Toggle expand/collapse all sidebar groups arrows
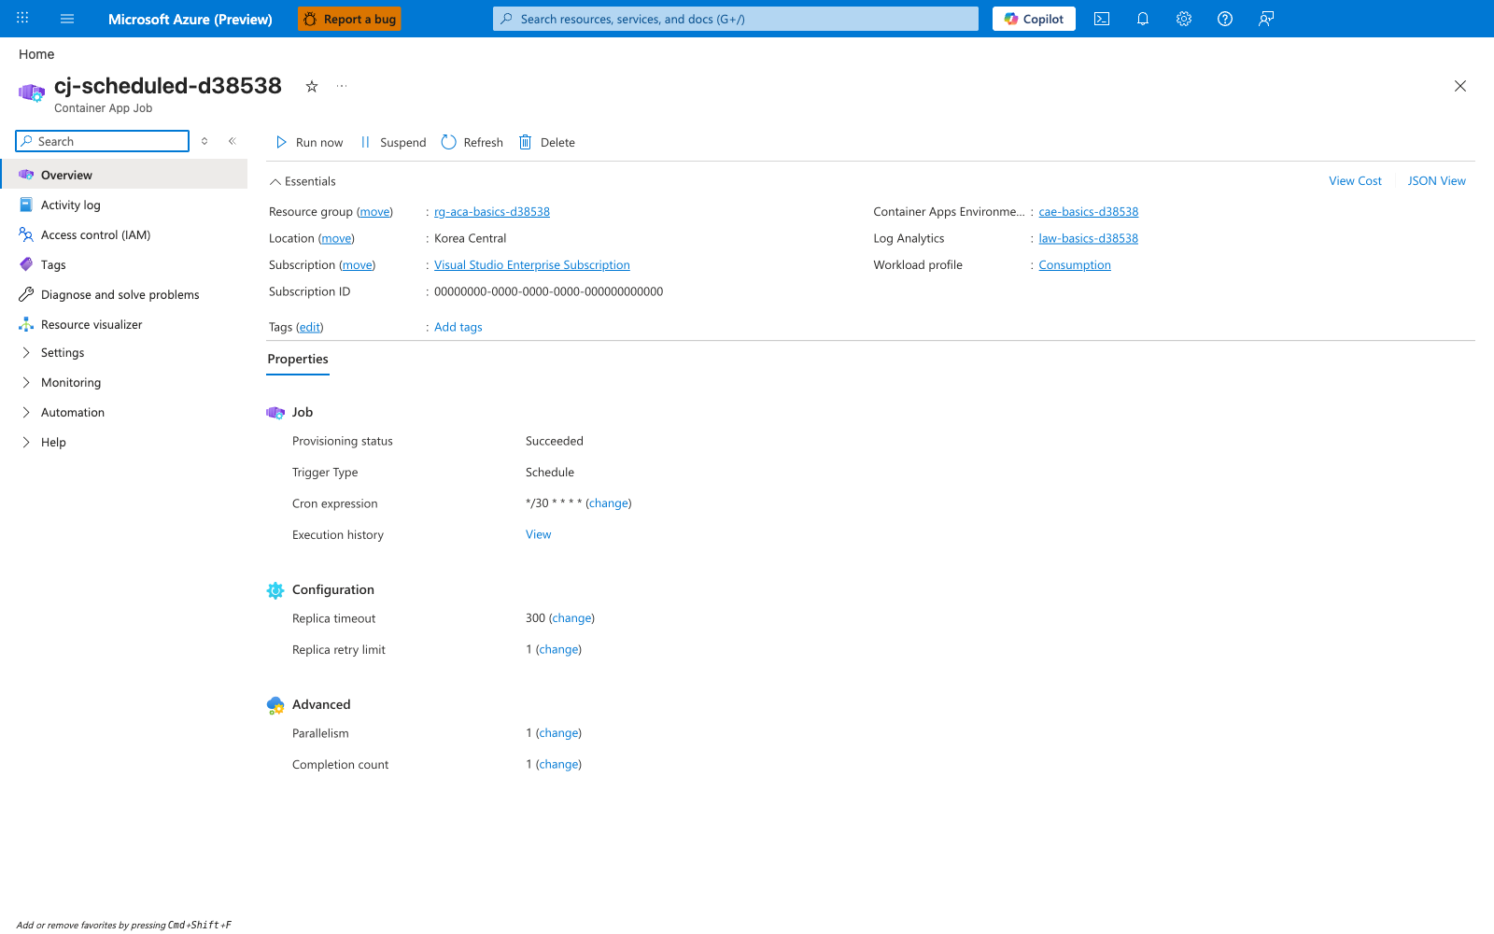The height and width of the screenshot is (934, 1494). coord(204,141)
